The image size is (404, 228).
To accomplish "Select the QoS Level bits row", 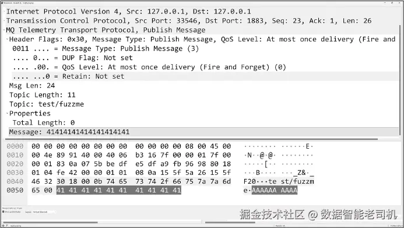I will click(x=205, y=67).
